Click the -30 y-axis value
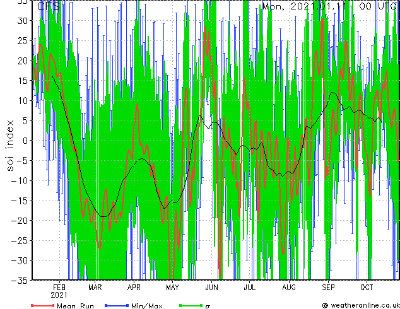 (20, 260)
